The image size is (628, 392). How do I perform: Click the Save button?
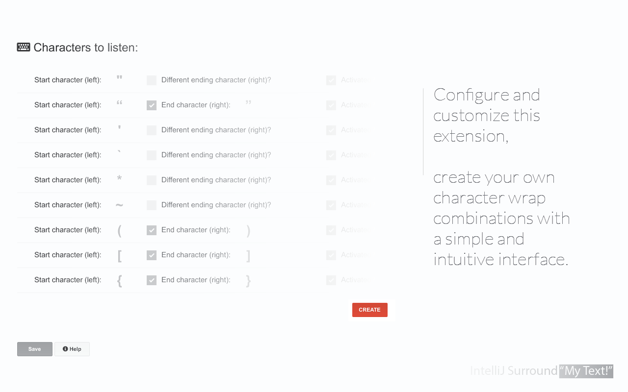35,349
